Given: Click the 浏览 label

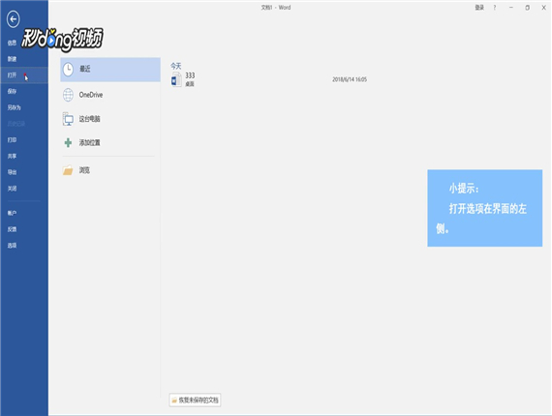Looking at the screenshot, I should [x=84, y=170].
